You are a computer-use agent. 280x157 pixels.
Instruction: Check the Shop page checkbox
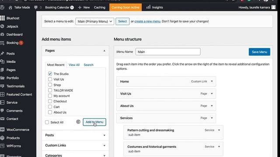coord(50,85)
